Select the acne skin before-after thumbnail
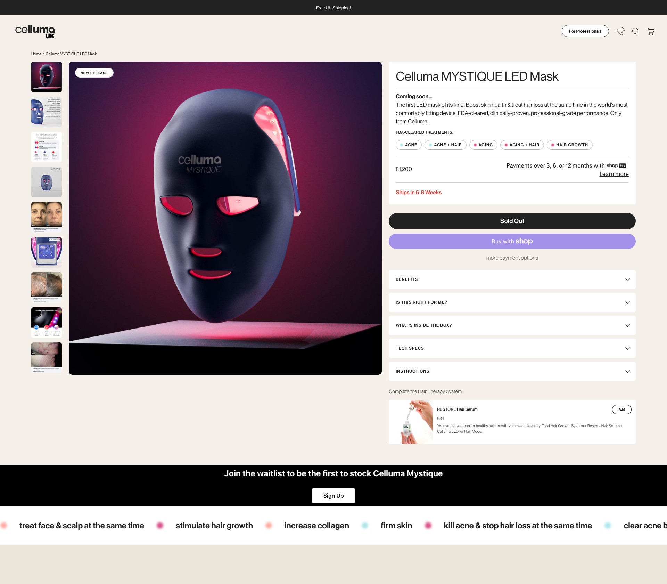The width and height of the screenshot is (667, 584). tap(47, 358)
